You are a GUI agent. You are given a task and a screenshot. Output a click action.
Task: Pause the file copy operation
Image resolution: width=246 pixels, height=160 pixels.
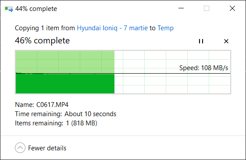click(201, 41)
